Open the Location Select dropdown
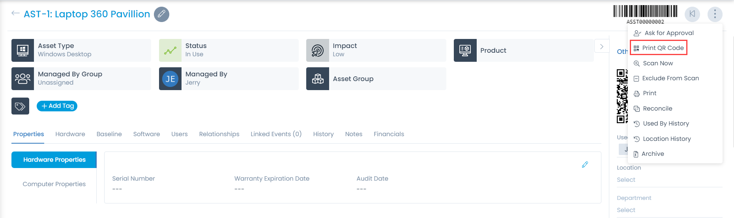The width and height of the screenshot is (734, 218). click(x=626, y=180)
